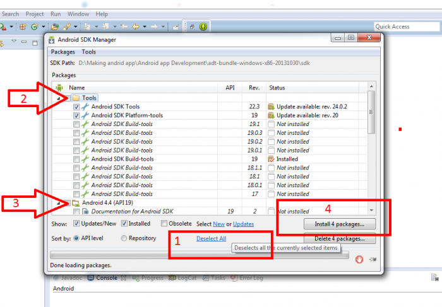Screen dimensions: 442x307
Task: Click the Documentation for Android SDK row icon
Action: point(85,211)
